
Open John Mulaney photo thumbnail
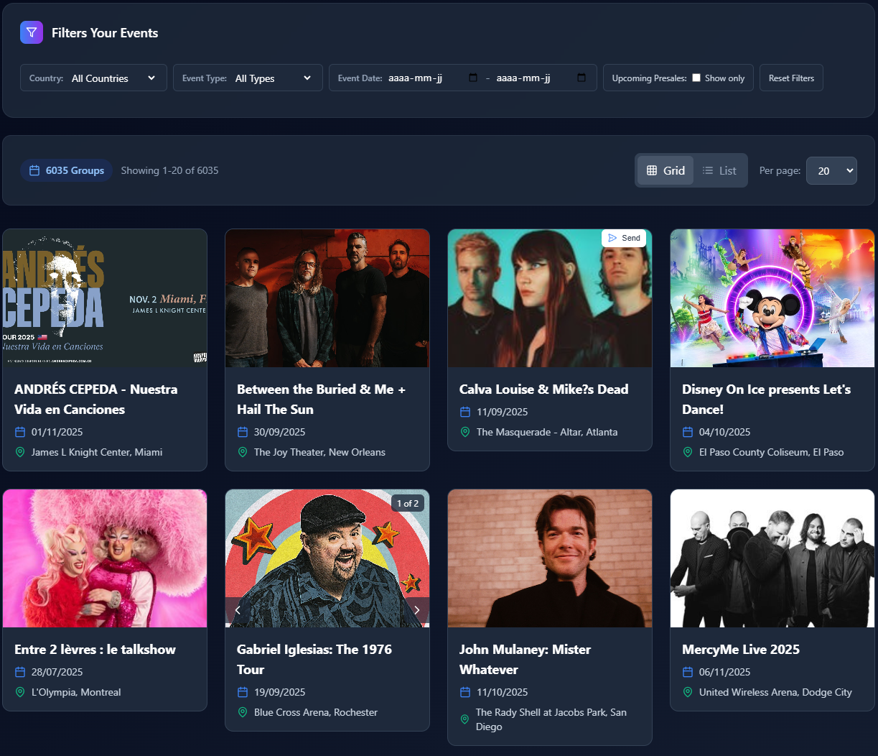point(550,558)
